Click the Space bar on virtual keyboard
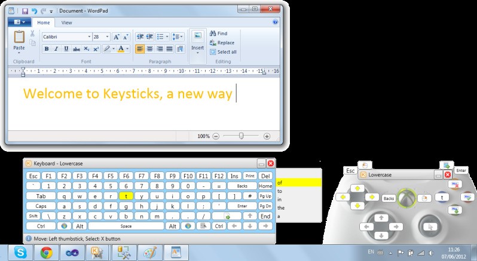 pyautogui.click(x=126, y=226)
